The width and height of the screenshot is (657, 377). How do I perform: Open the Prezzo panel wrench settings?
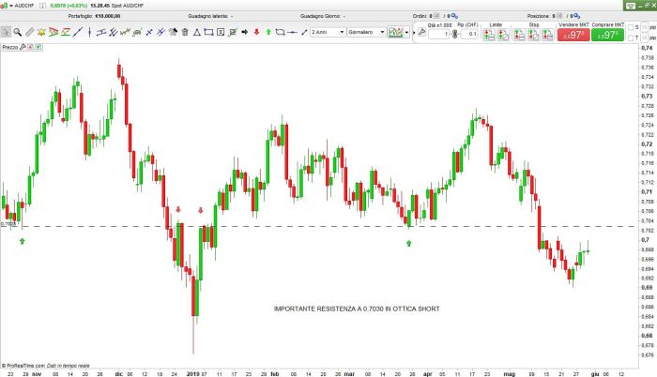(23, 47)
